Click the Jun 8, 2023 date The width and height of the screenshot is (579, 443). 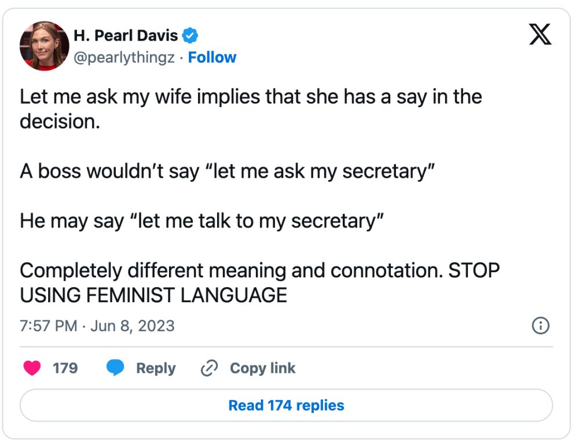133,327
